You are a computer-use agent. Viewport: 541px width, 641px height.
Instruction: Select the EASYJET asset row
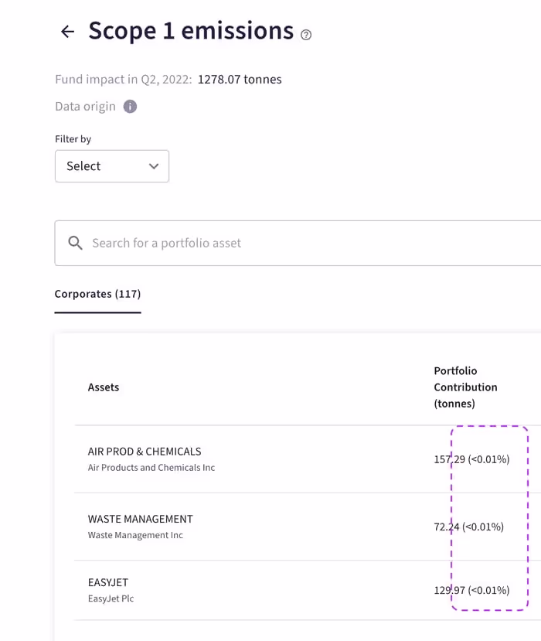(x=308, y=590)
